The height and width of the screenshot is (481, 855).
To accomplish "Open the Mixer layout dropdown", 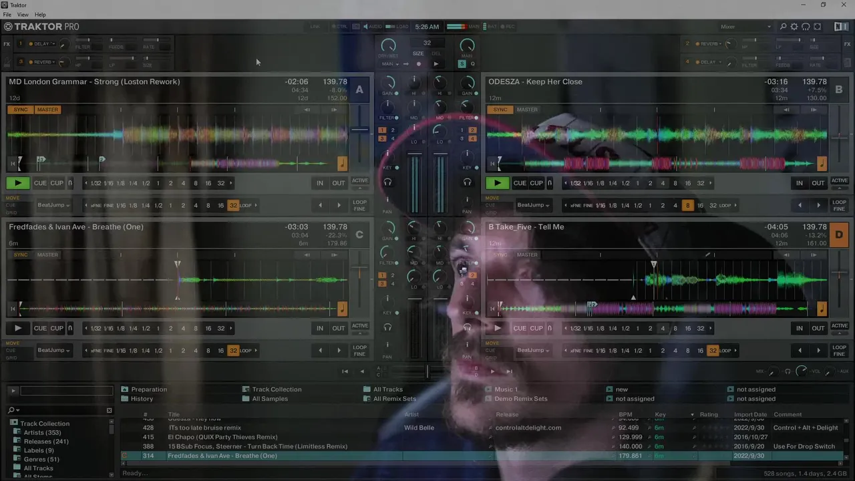I will coord(745,27).
